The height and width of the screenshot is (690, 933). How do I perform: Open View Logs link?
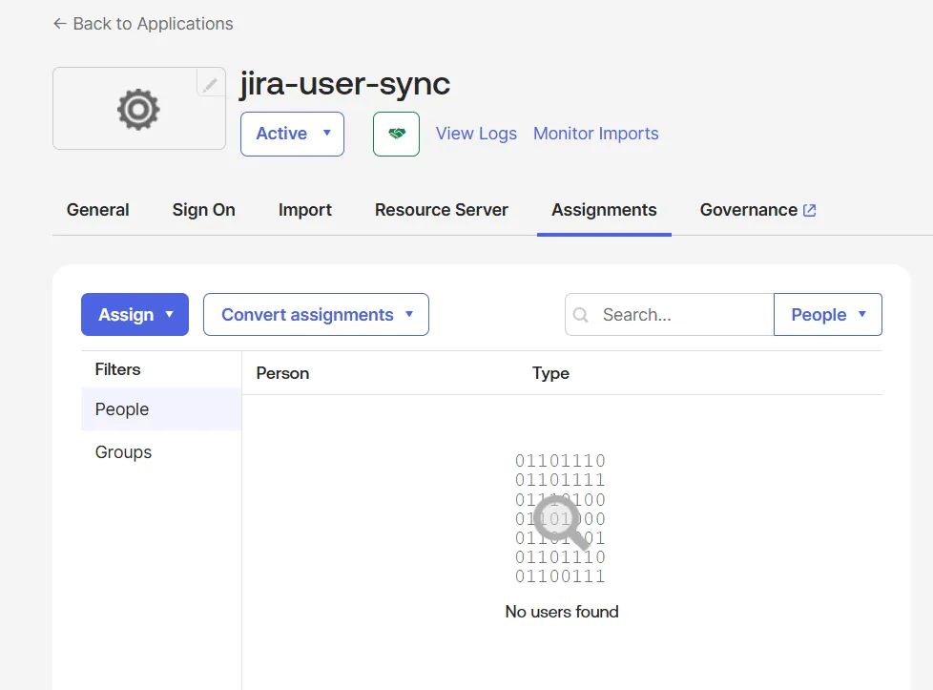pos(476,134)
